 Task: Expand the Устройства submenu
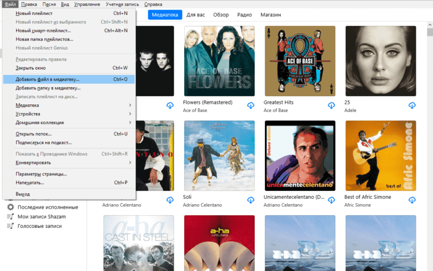point(69,114)
